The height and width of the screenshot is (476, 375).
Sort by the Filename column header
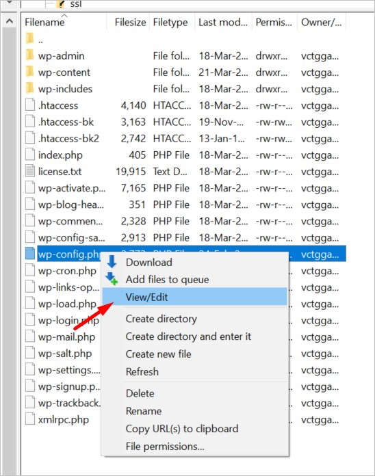[64, 22]
